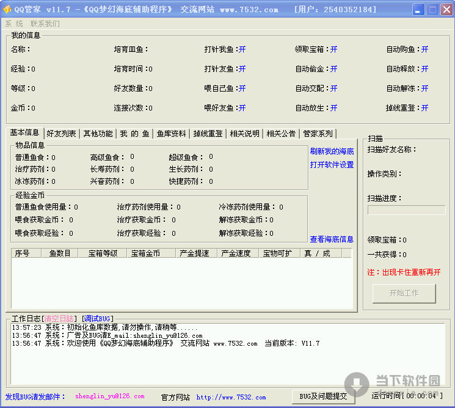Open the 系统 menu
Screen dimensions: 455x408
14,24
